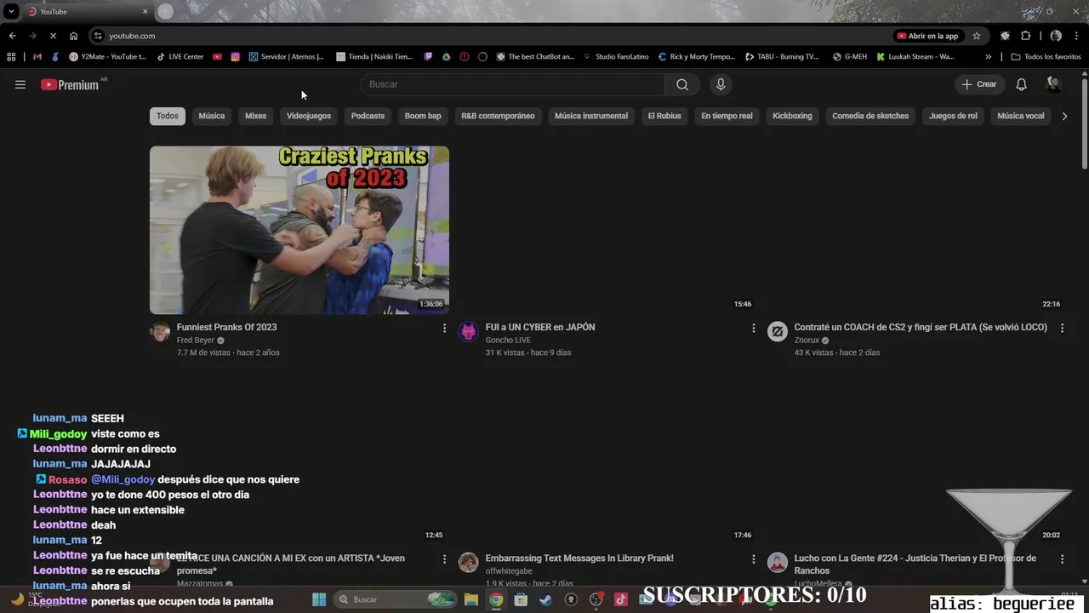The height and width of the screenshot is (613, 1089).
Task: Expand chips with the right arrow
Action: (x=1064, y=116)
